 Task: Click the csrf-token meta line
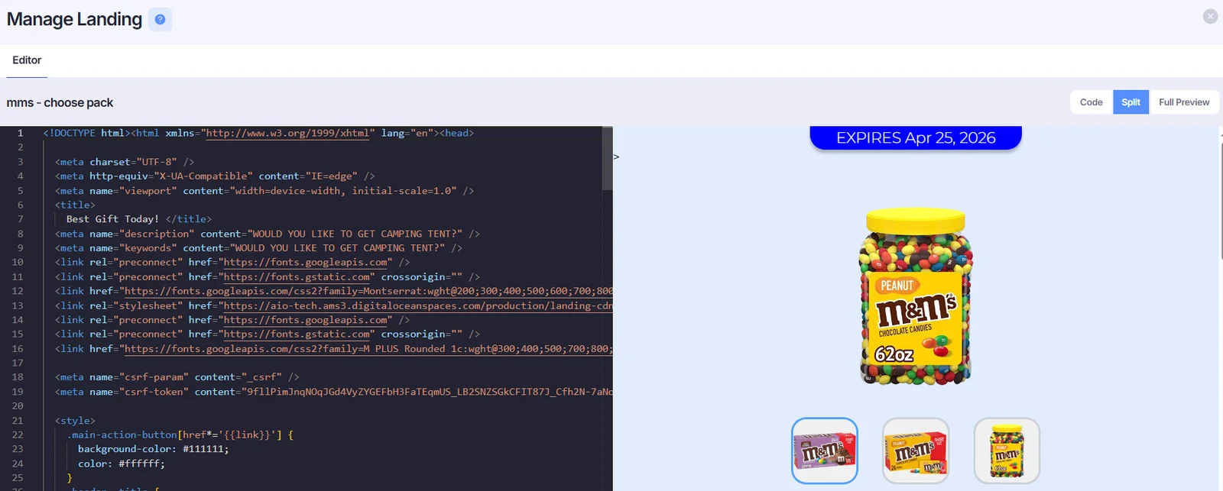(334, 392)
